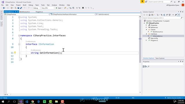Open the 150 % zoom dropdown
The height and width of the screenshot is (104, 185).
[x=8, y=94]
